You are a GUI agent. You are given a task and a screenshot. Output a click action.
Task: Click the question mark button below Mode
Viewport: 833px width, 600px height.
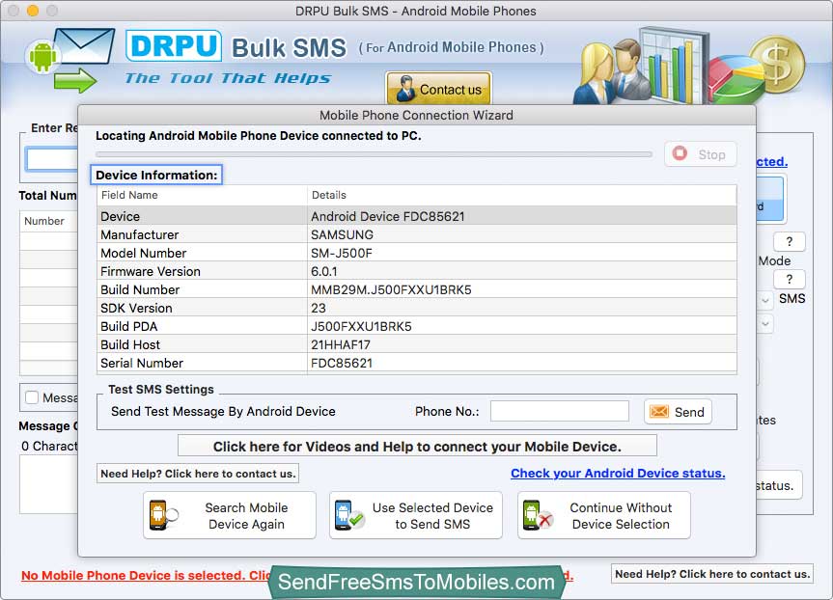pyautogui.click(x=789, y=279)
